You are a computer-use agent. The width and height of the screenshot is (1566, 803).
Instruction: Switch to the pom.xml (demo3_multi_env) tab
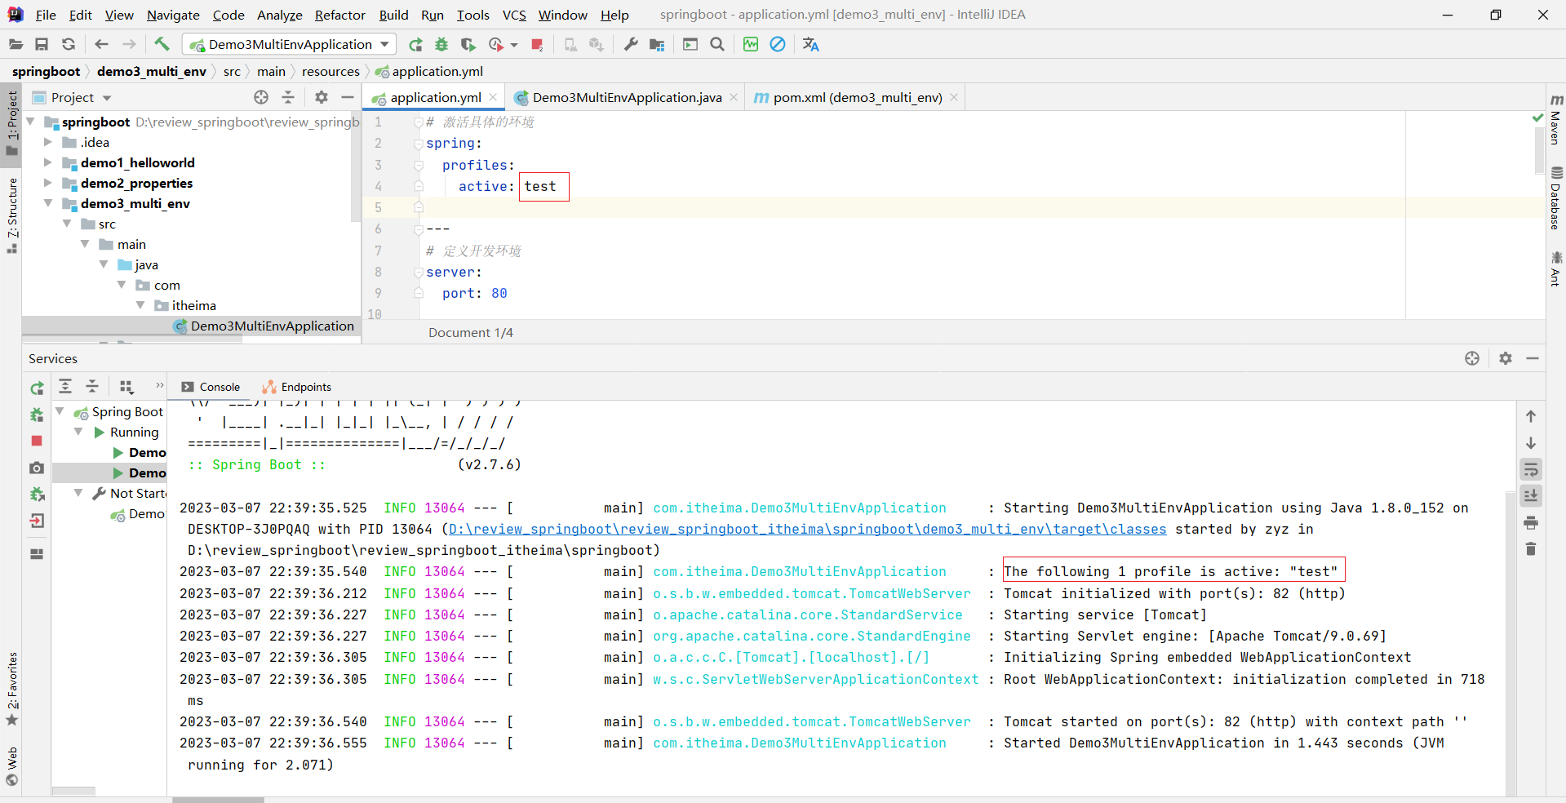(857, 98)
